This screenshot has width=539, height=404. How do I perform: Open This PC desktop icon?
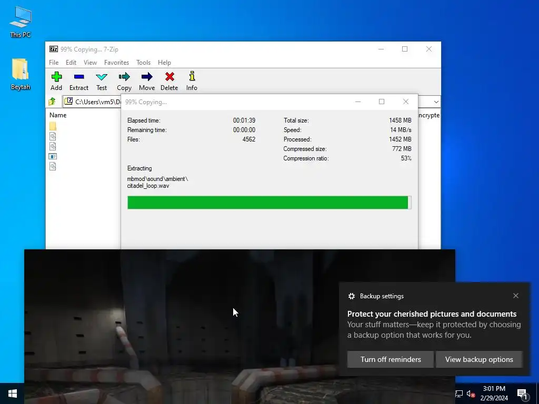21,22
